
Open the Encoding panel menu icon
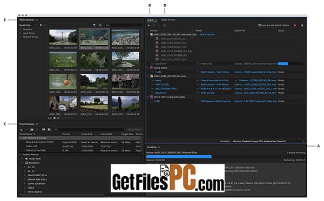point(159,147)
